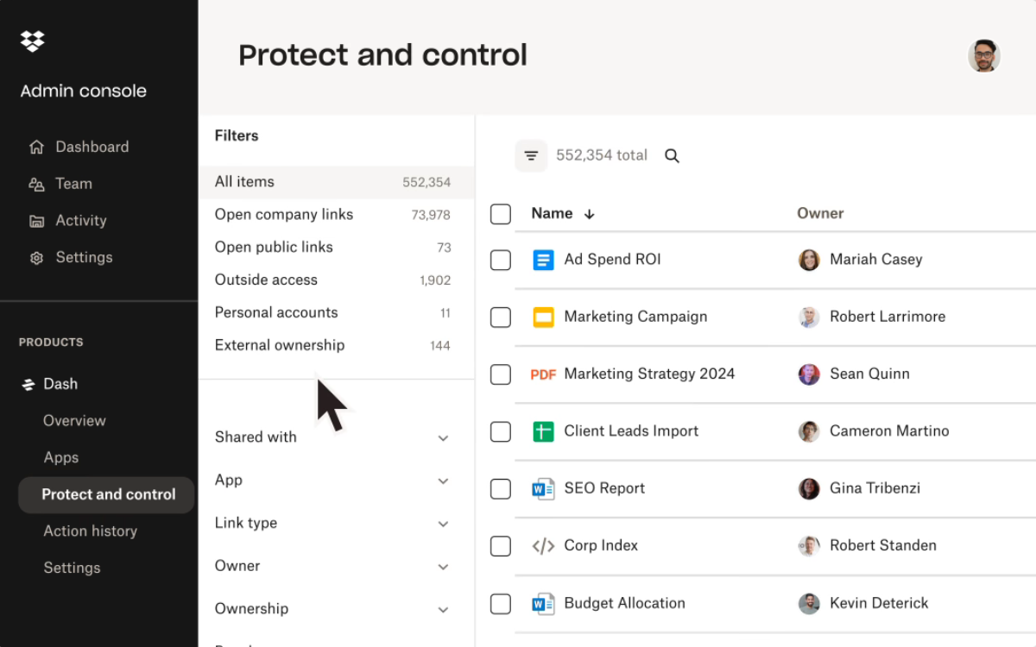
Task: Open the filter icon button
Action: click(x=531, y=156)
